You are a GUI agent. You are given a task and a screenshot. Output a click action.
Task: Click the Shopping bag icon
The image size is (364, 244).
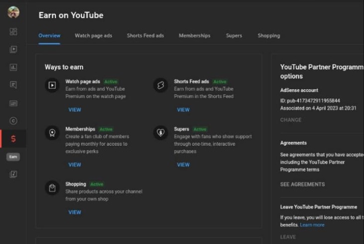pyautogui.click(x=52, y=188)
